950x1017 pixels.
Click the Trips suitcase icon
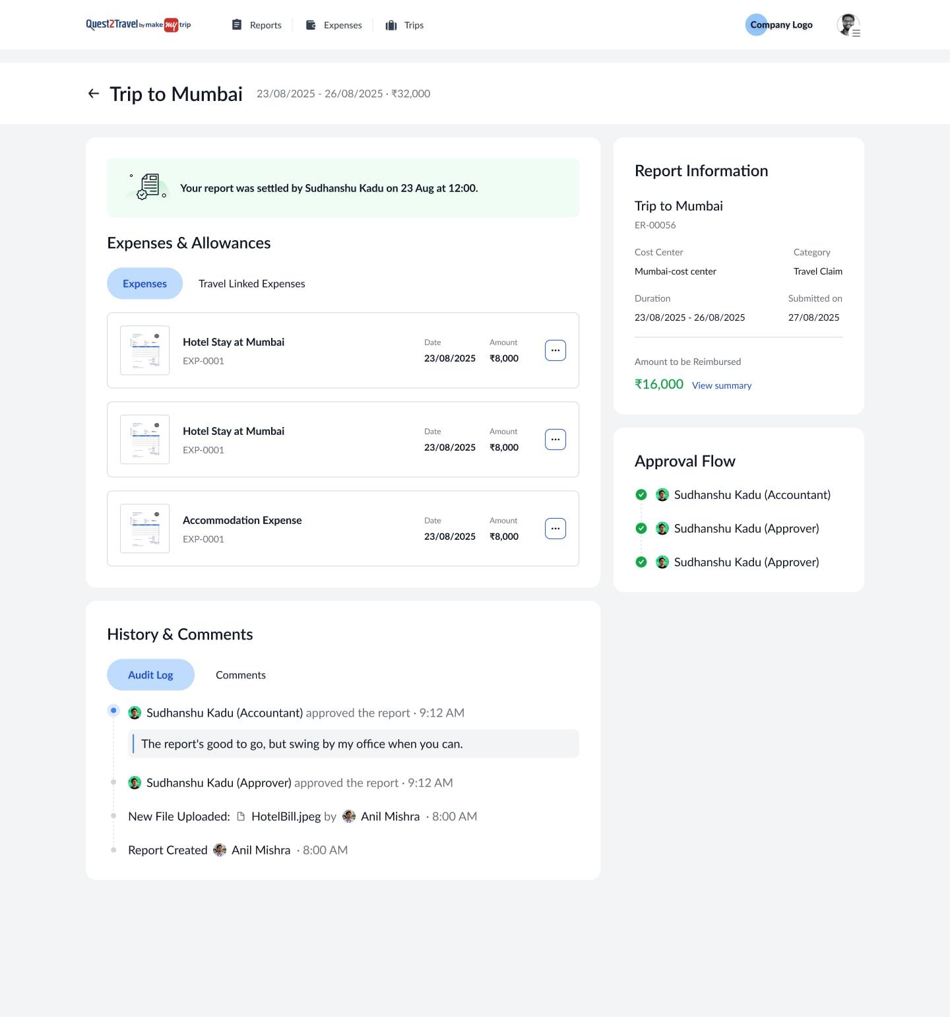391,25
